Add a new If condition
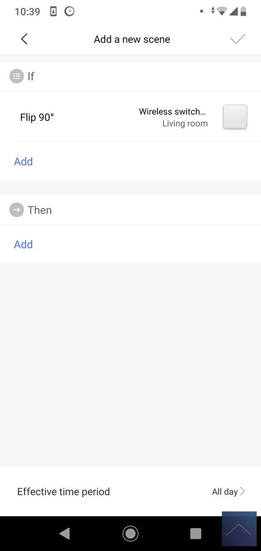261x551 pixels. tap(23, 161)
